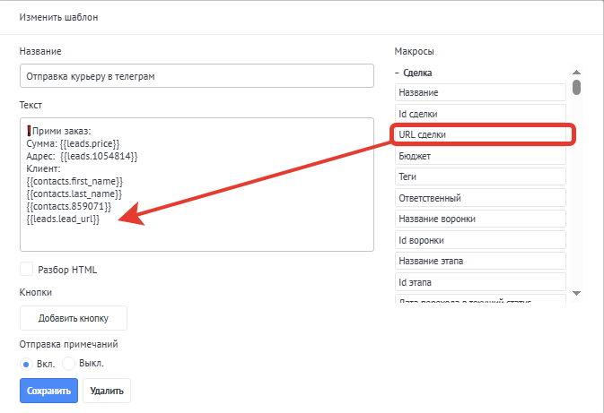Insert the Название воронки macro
The image size is (604, 413).
click(x=480, y=219)
